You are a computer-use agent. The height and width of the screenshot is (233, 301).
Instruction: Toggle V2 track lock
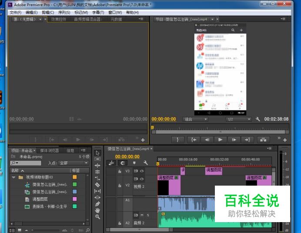(x=120, y=186)
